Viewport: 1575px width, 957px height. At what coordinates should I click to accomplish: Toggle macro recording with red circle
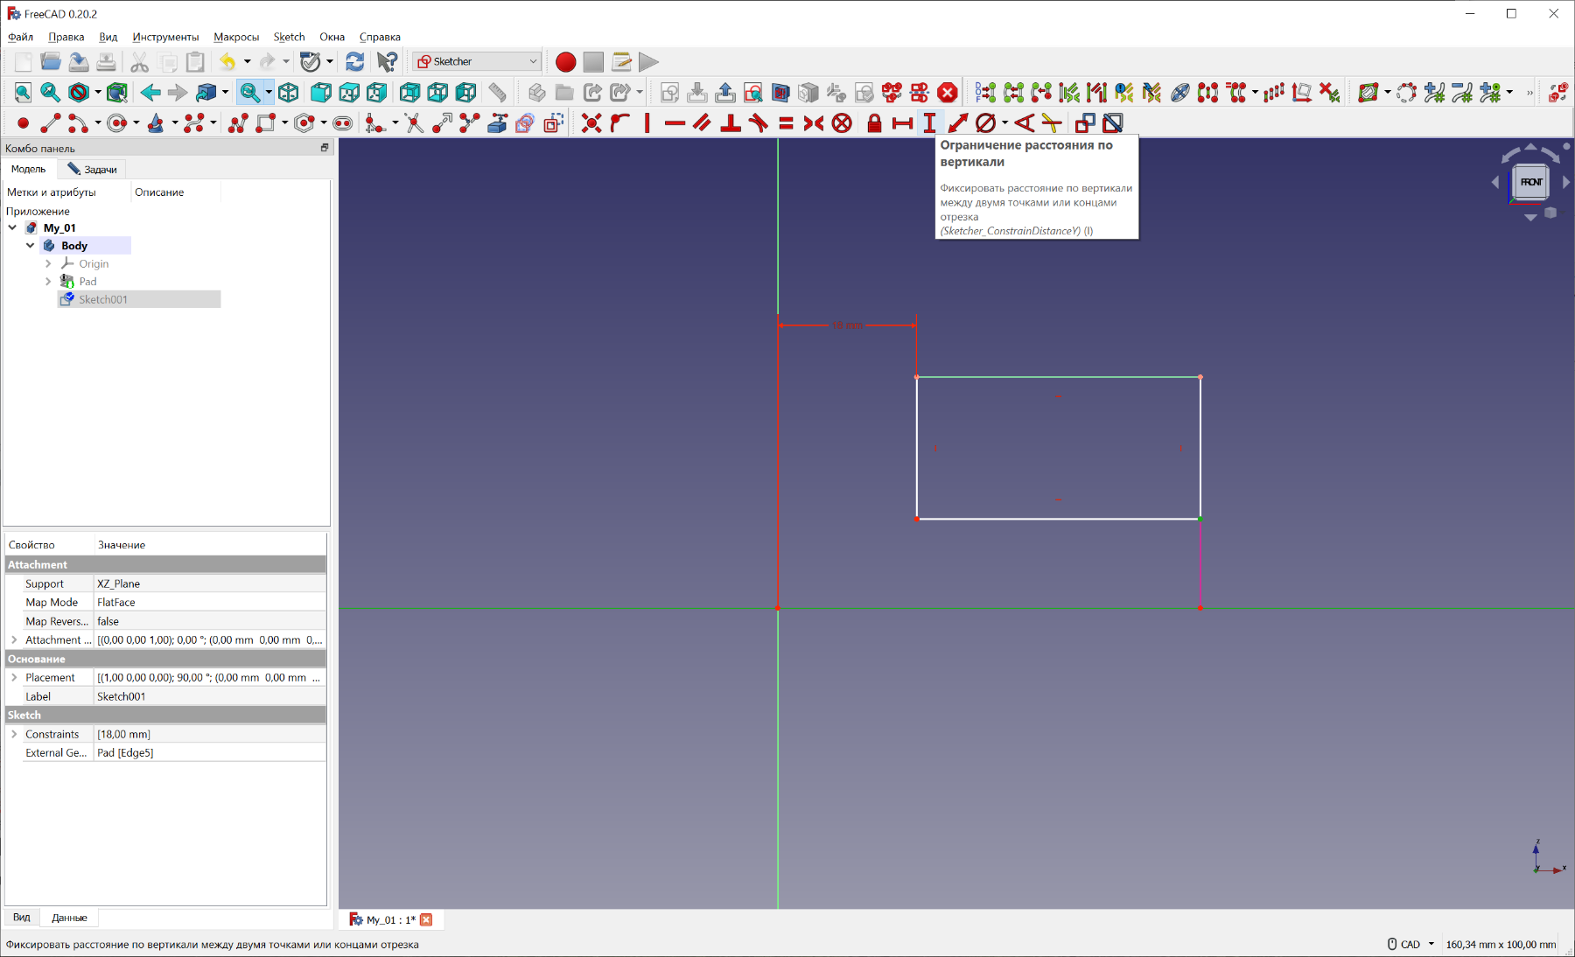565,62
